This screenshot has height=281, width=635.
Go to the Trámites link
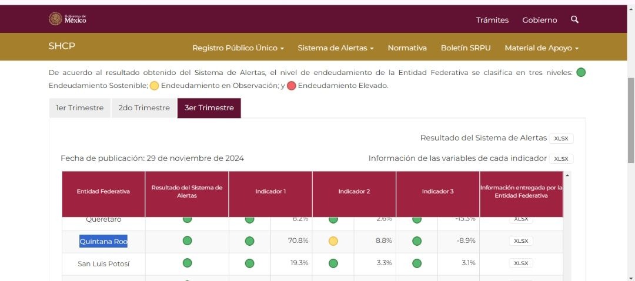492,20
